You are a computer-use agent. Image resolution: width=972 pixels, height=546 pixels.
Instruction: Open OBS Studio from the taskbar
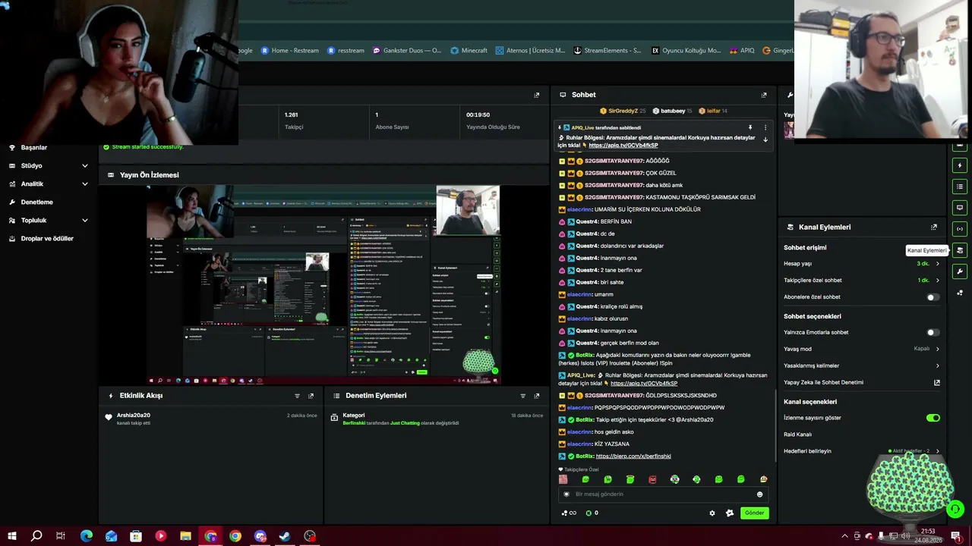pyautogui.click(x=310, y=536)
